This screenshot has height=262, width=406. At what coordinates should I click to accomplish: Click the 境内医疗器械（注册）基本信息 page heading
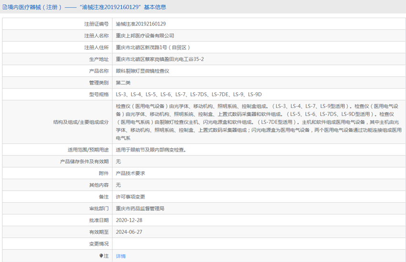(x=87, y=7)
